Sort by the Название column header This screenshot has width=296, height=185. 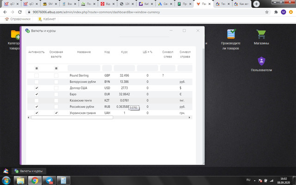coord(84,52)
